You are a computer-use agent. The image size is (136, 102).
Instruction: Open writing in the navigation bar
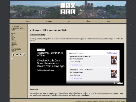(49, 21)
